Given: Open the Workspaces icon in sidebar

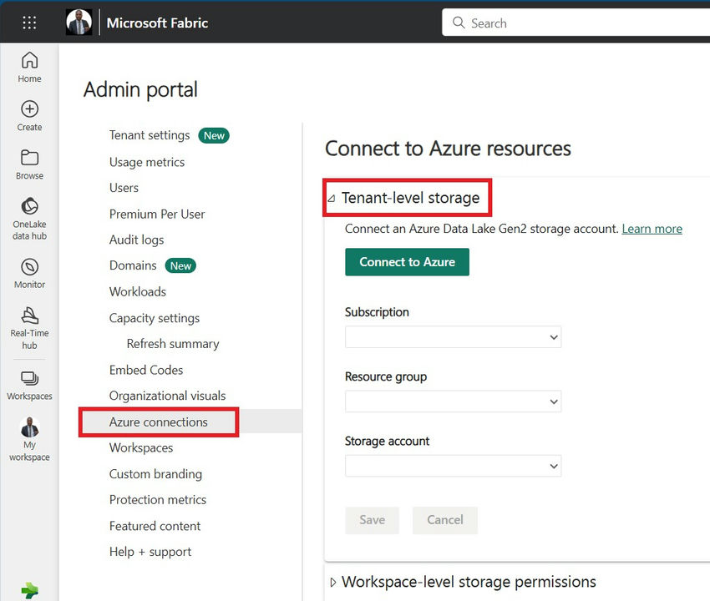Looking at the screenshot, I should click(29, 386).
